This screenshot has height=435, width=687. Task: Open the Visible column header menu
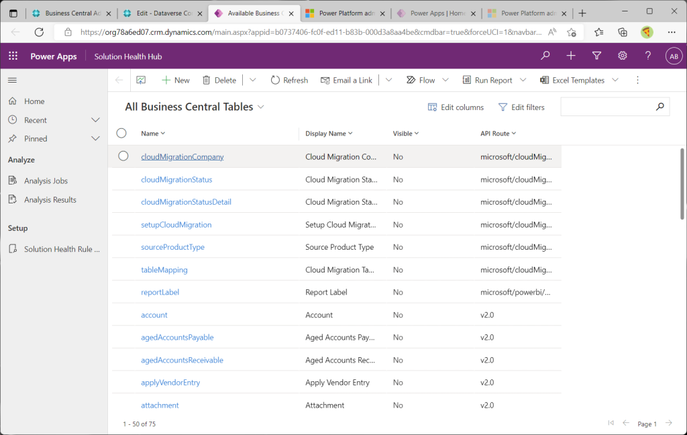pos(406,134)
